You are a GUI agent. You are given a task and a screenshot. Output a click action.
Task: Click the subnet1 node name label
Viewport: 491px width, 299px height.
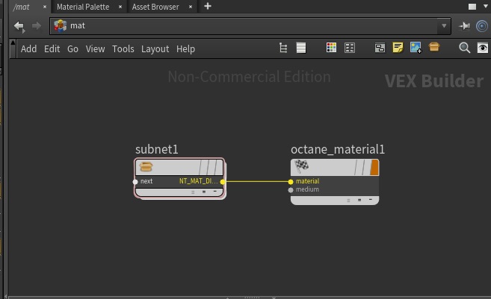(x=157, y=149)
